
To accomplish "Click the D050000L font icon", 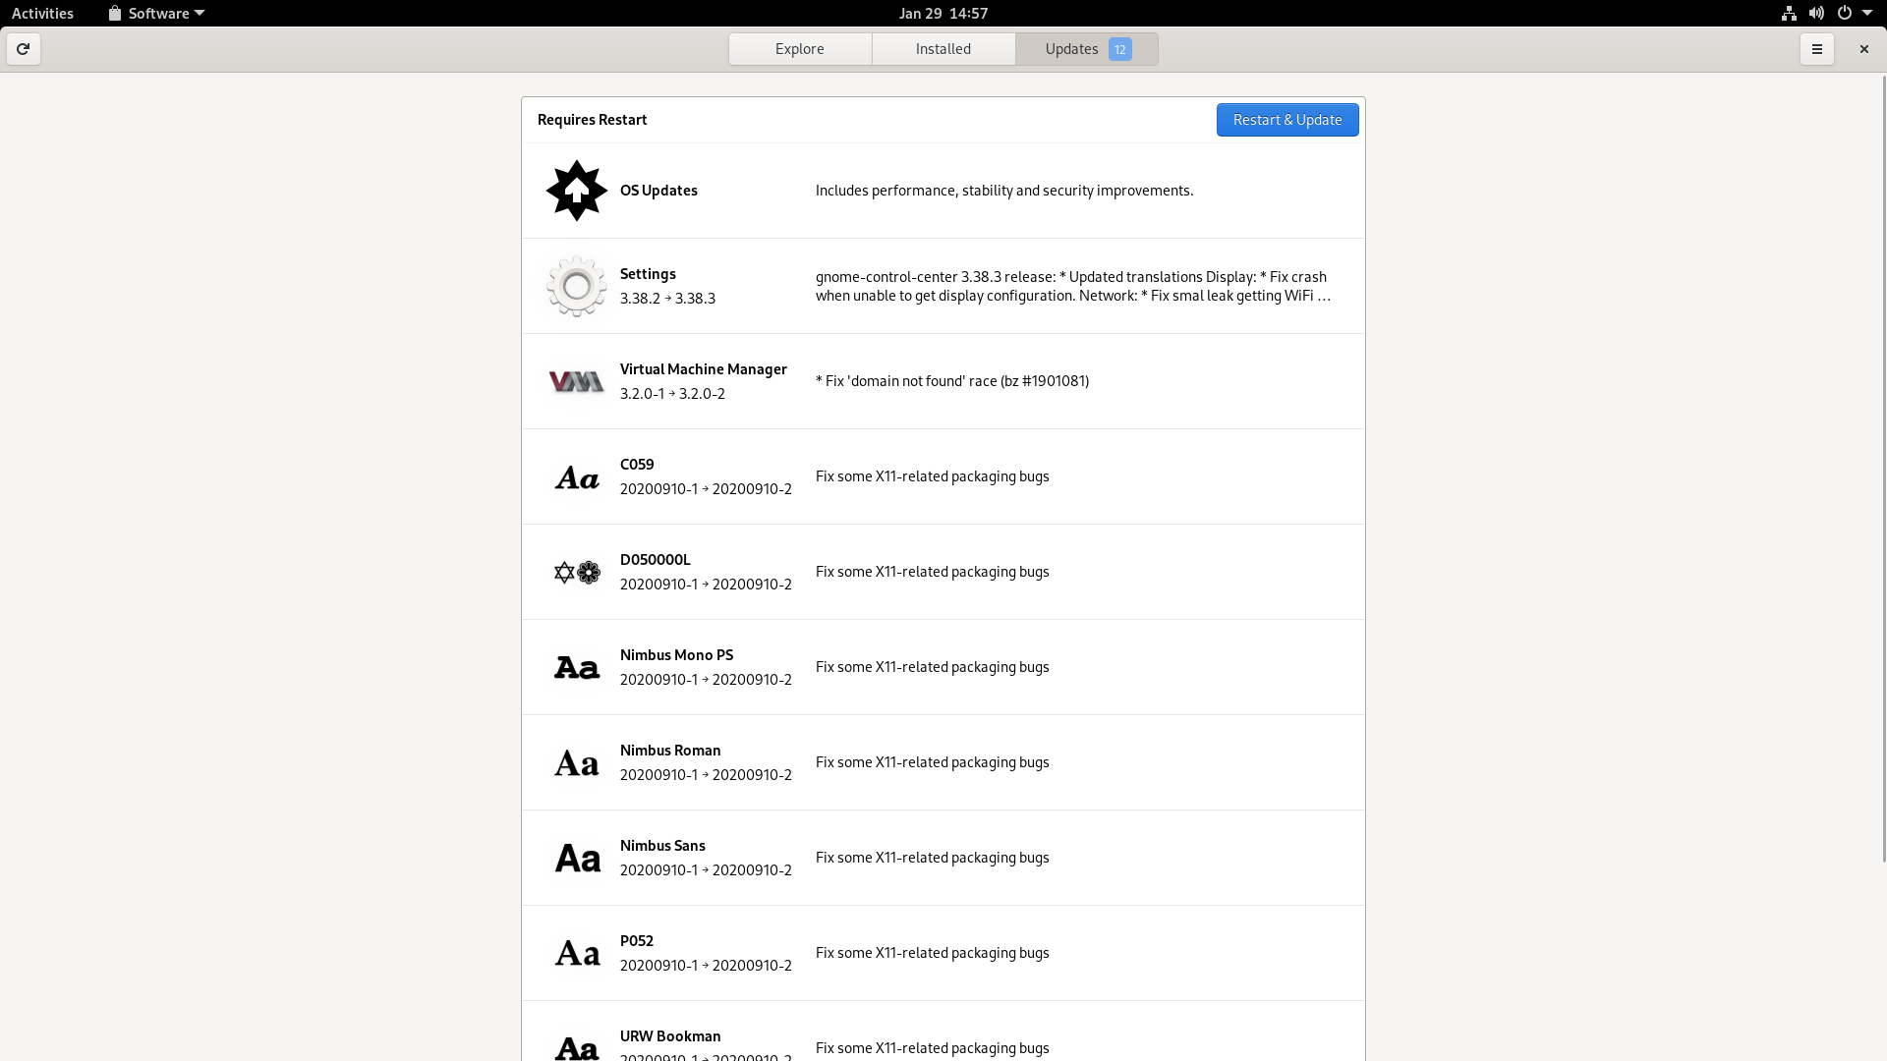I will pyautogui.click(x=575, y=572).
